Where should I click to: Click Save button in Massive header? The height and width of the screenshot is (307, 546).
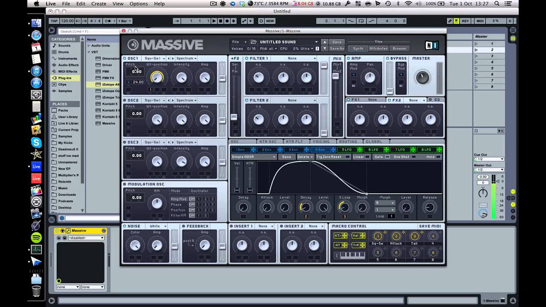tap(337, 42)
